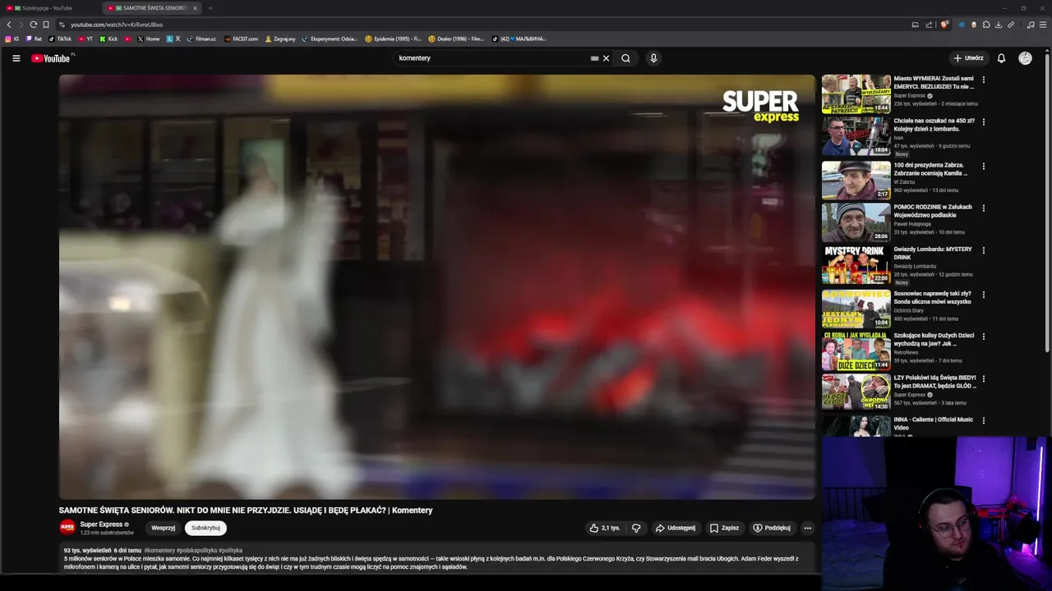Dislike the video
Screen dimensions: 1052x591
point(636,528)
